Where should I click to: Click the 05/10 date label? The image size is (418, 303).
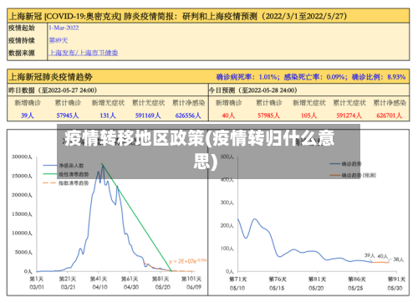237,288
